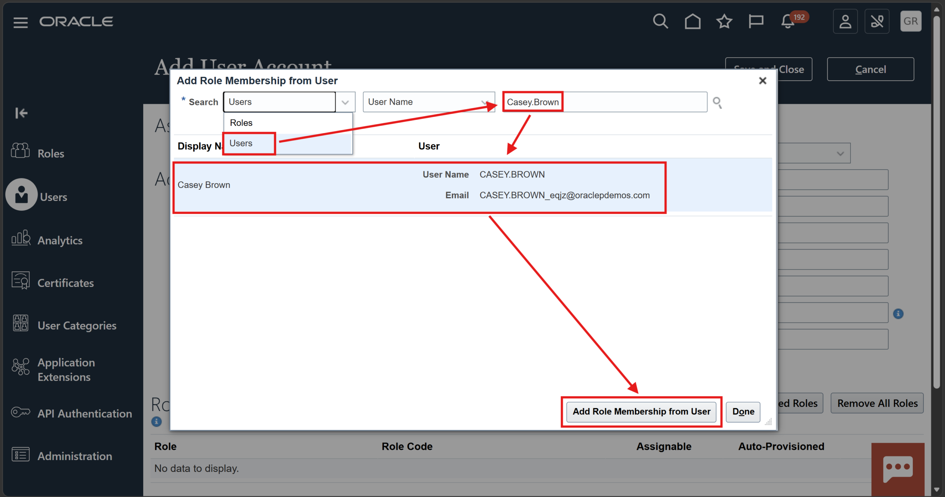Open the hamburger navigator menu
This screenshot has height=497, width=945.
coord(21,23)
